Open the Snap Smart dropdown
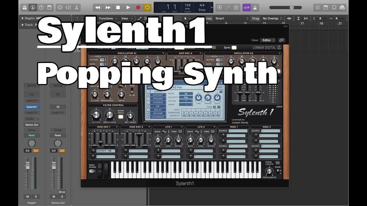 pos(232,18)
